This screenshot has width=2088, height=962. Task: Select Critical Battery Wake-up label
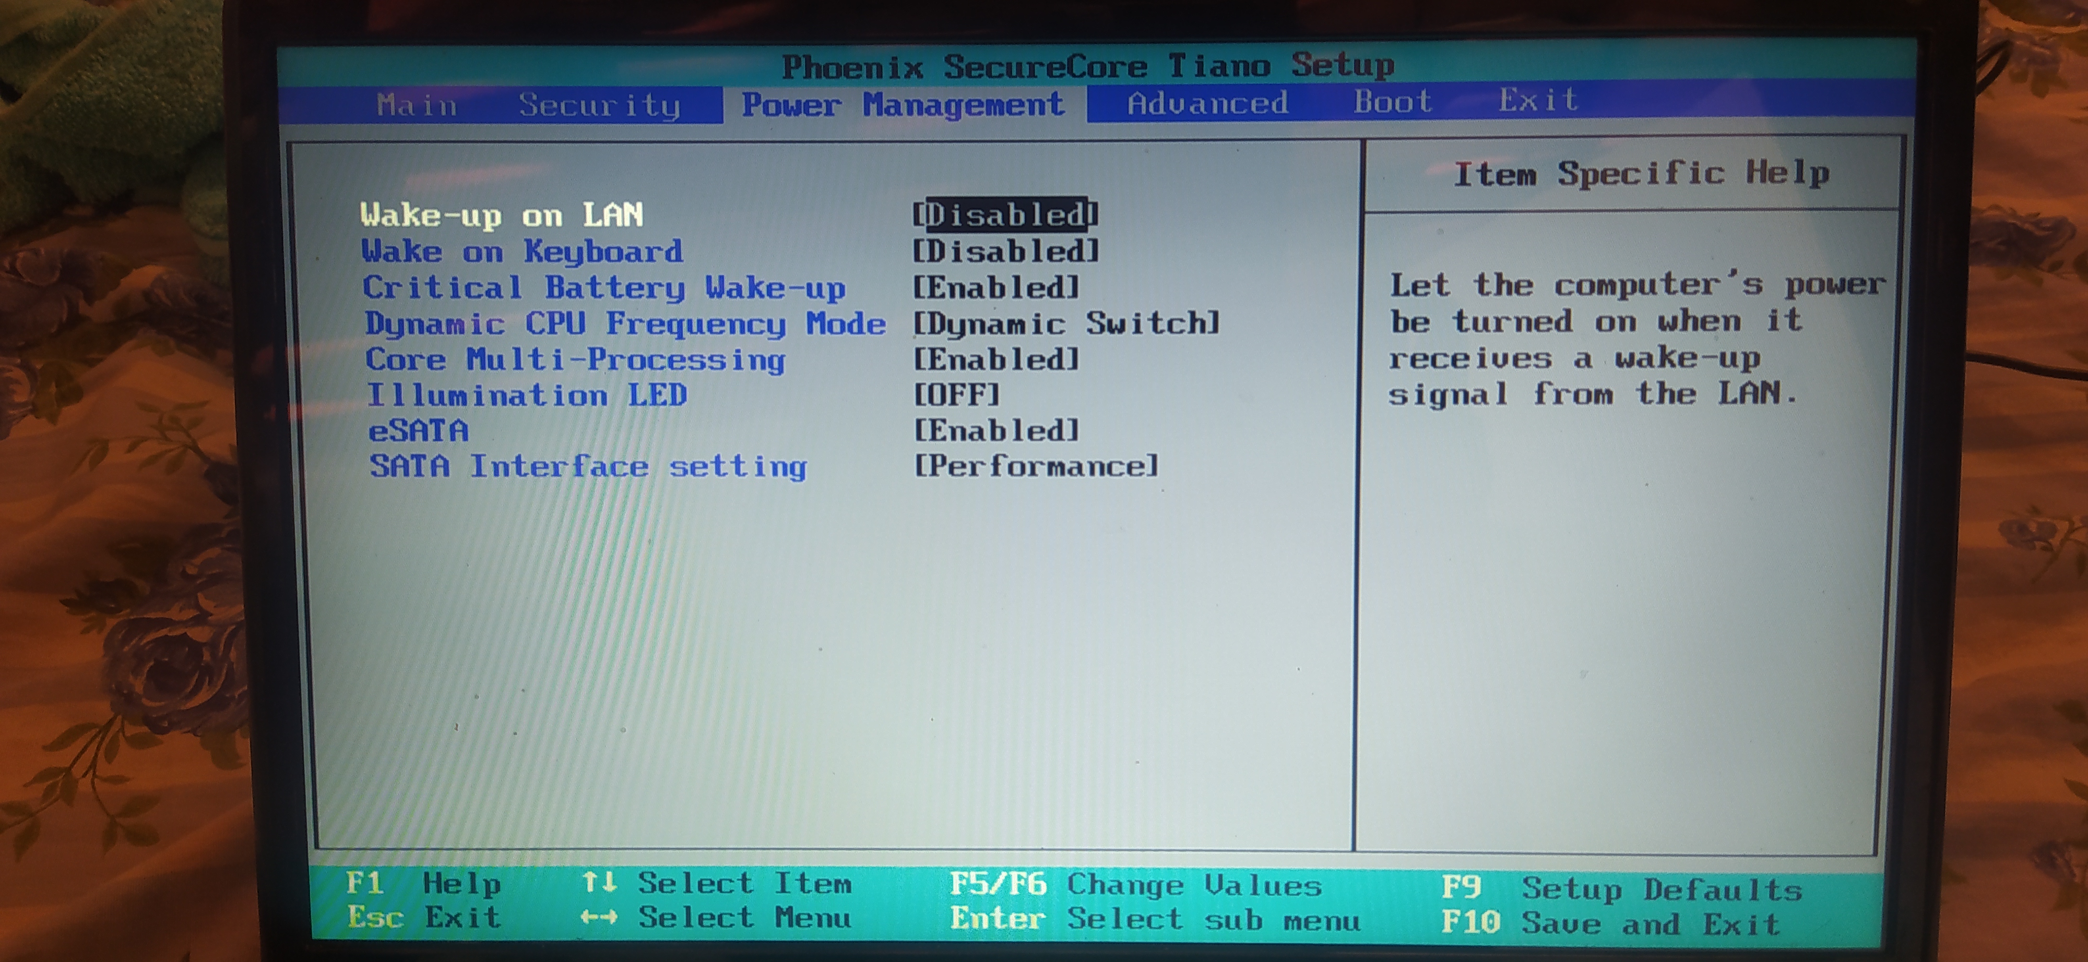click(604, 288)
